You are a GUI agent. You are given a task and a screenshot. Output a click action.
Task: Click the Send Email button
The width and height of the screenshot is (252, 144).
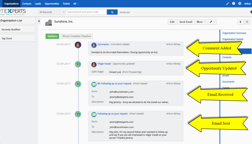pos(186,22)
